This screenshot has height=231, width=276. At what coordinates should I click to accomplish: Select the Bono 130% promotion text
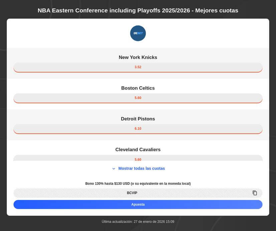coord(138,184)
